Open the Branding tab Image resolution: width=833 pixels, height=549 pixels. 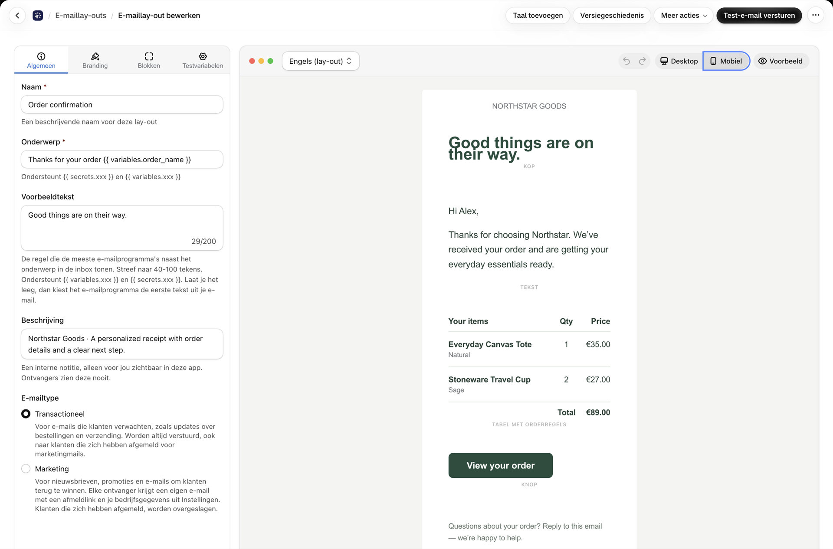click(x=95, y=60)
